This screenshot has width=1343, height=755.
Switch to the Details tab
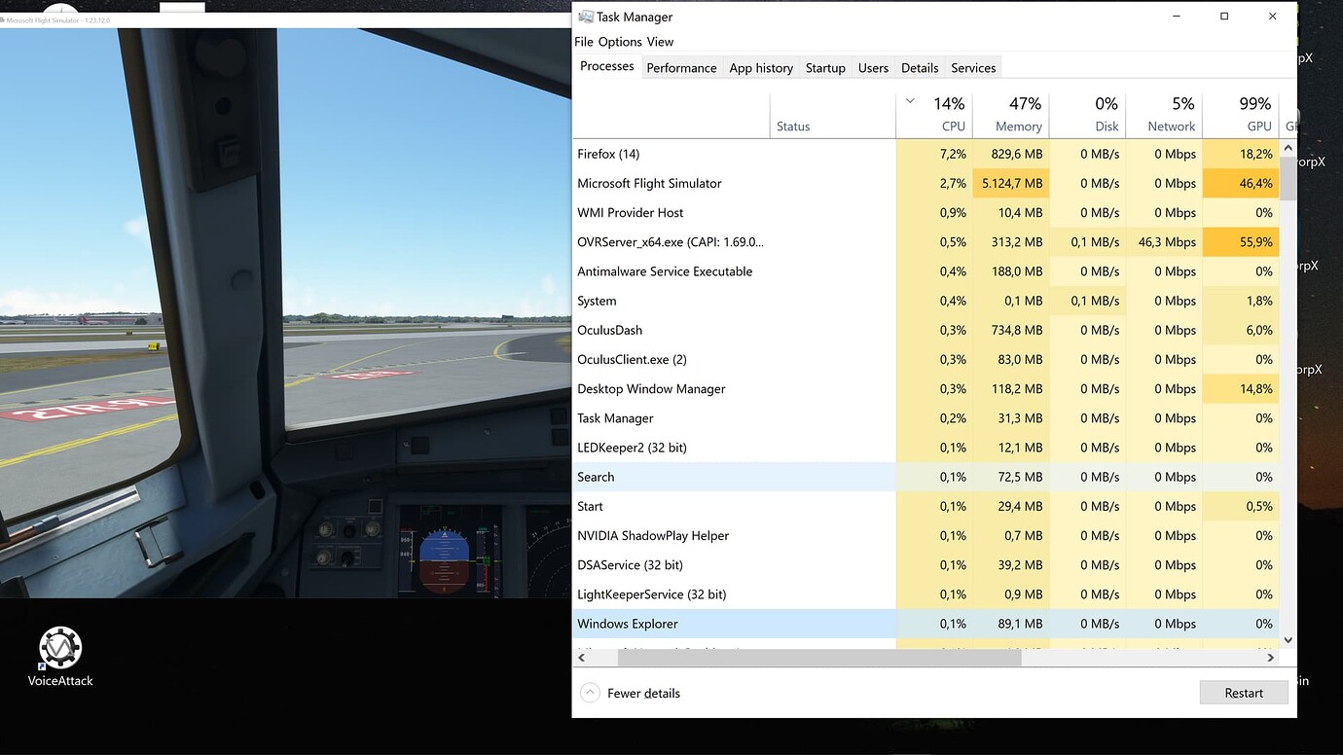click(919, 67)
